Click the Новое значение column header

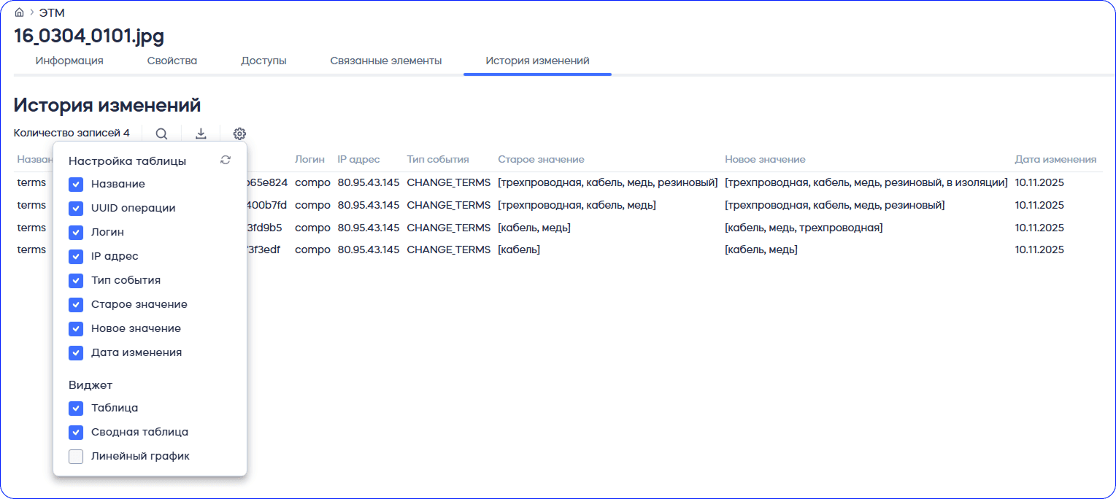764,159
